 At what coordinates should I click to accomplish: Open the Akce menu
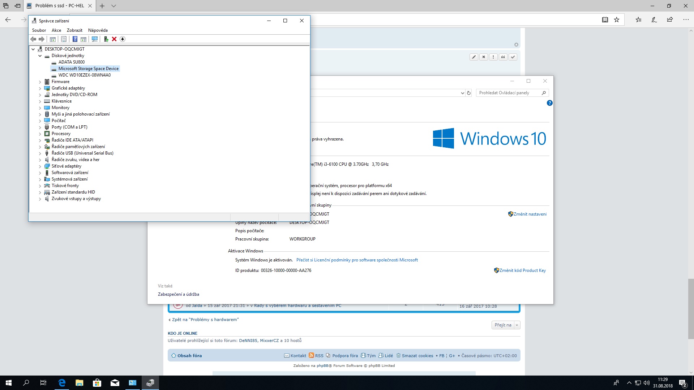(56, 30)
